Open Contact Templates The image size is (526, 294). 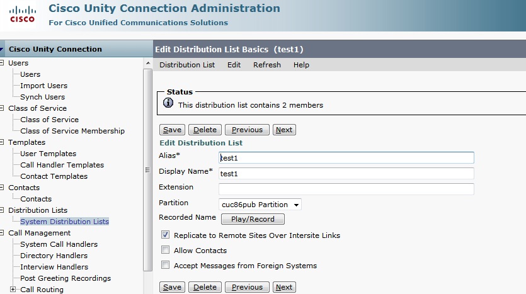tap(54, 176)
